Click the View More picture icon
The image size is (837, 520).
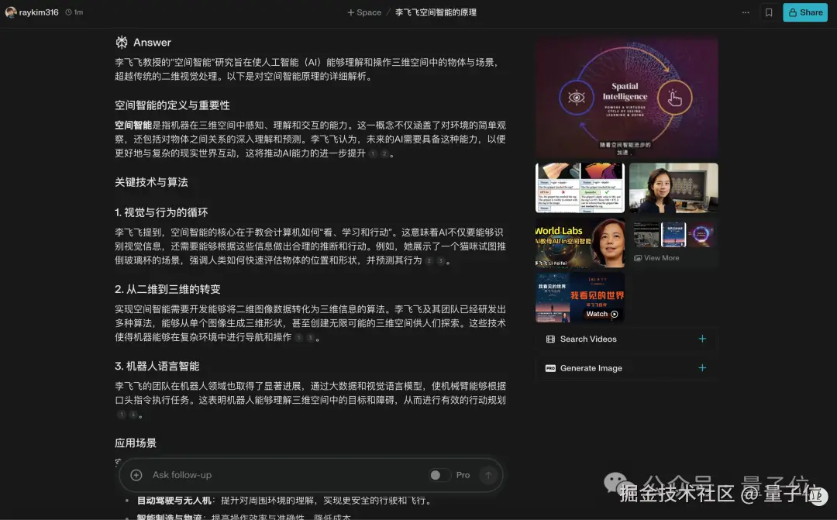pos(637,258)
